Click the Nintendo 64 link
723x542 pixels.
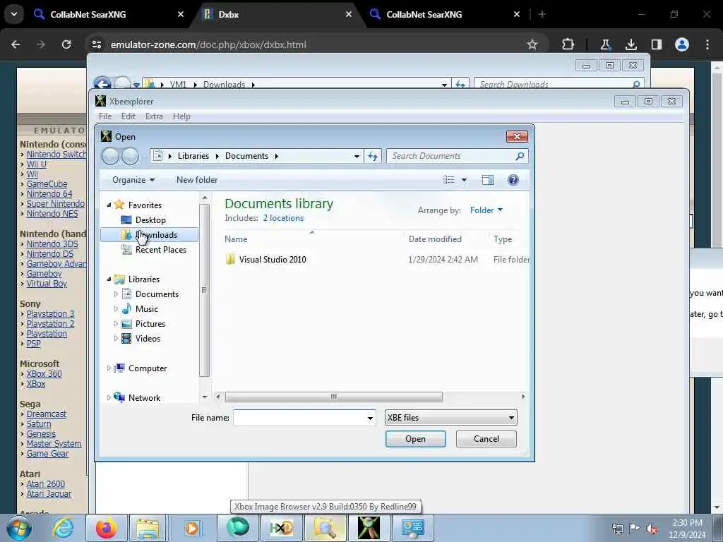[x=49, y=194]
